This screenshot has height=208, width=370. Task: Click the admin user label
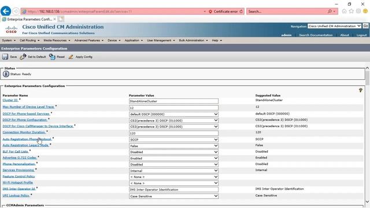point(286,35)
